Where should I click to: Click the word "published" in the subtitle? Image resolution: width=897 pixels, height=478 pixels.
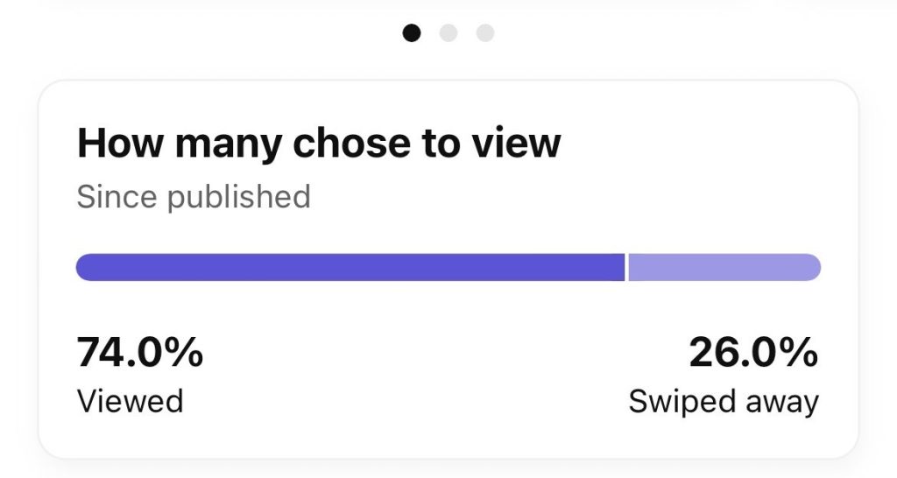238,197
